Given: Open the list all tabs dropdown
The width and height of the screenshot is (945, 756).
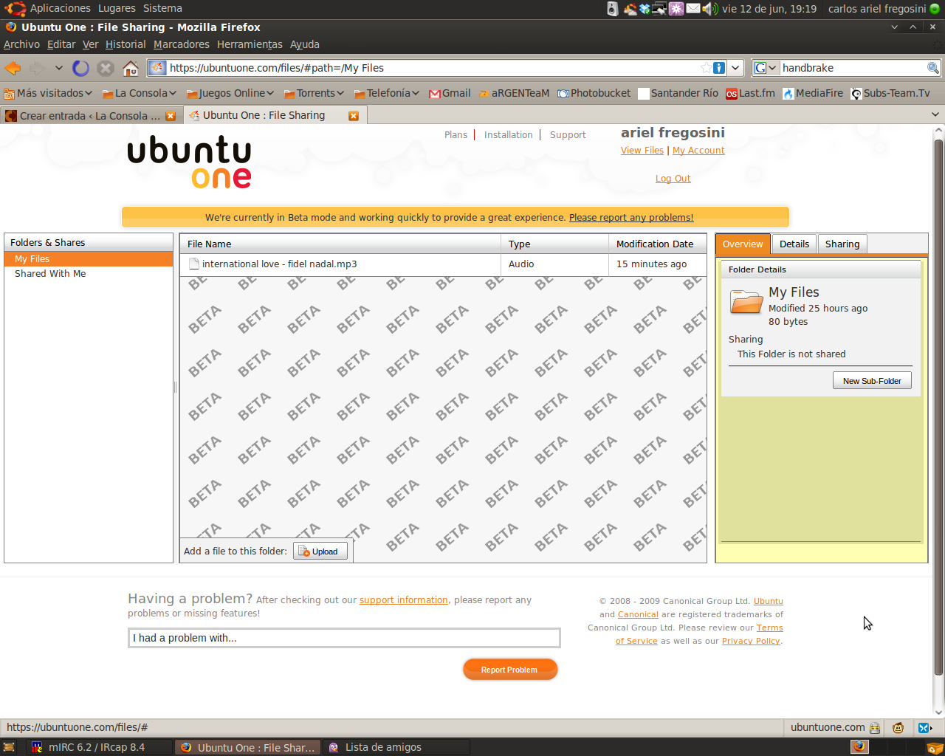Looking at the screenshot, I should click(935, 115).
